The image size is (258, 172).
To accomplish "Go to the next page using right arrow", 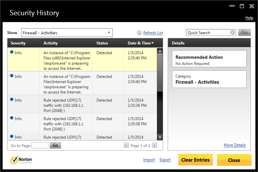I will (x=154, y=145).
